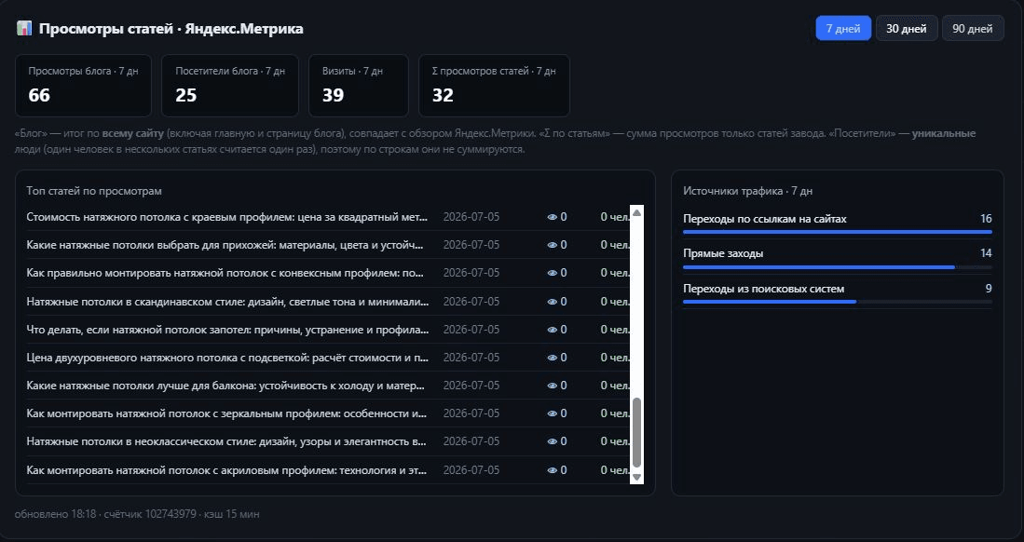Click the Визиты card showing 39

(x=359, y=85)
